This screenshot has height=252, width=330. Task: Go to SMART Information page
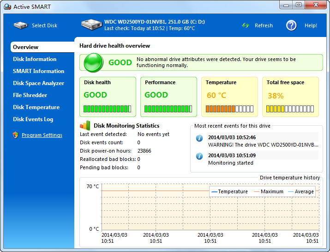(38, 71)
